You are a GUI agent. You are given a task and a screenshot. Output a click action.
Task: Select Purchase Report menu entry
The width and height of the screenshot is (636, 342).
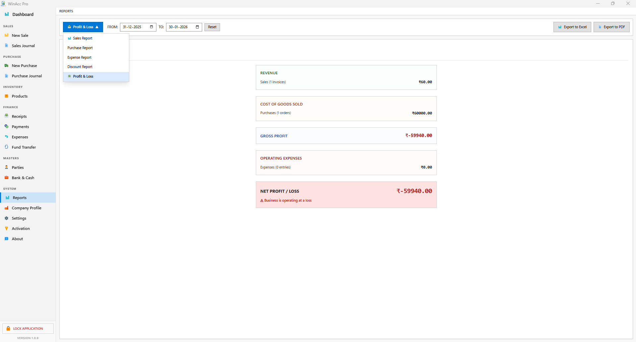pos(80,48)
